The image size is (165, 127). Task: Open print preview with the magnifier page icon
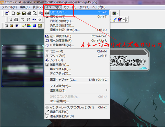pos(34,13)
